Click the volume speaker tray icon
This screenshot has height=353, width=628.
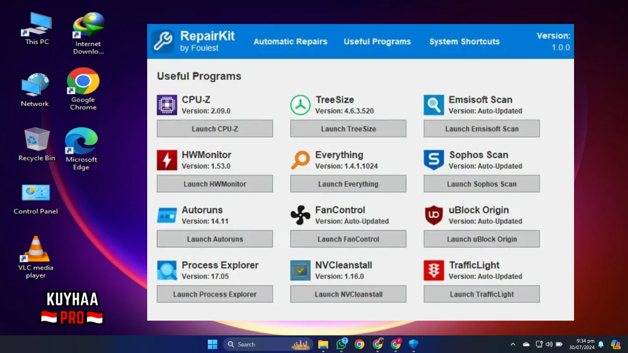[x=549, y=344]
